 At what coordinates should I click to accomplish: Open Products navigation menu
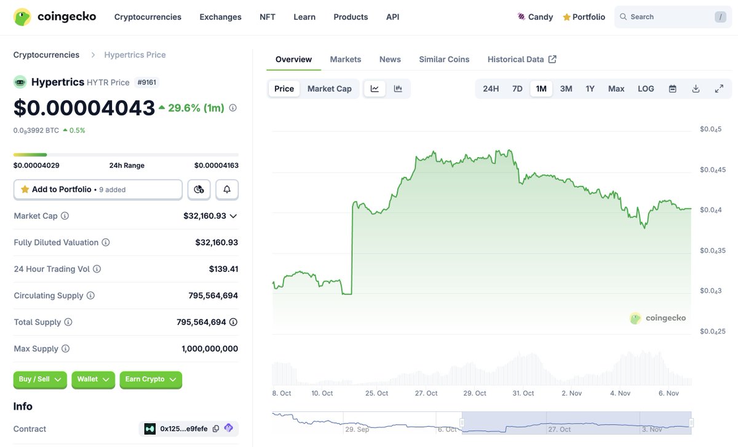[351, 17]
